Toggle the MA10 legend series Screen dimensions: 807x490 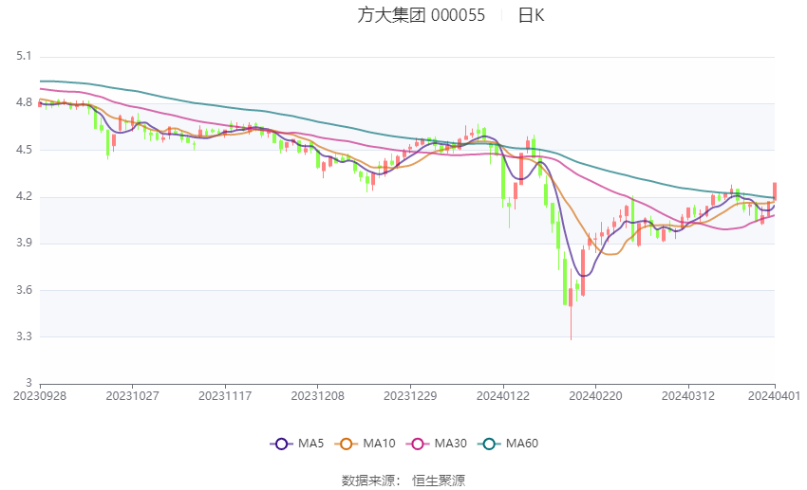click(365, 444)
